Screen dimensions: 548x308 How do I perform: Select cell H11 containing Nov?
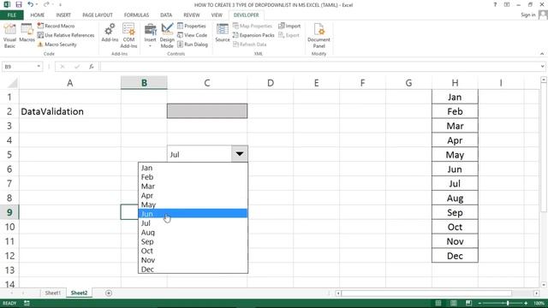point(455,241)
